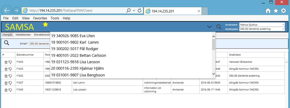Image resolution: width=290 pixels, height=108 pixels.
Task: Open the Tools menu
Action: click(55, 18)
